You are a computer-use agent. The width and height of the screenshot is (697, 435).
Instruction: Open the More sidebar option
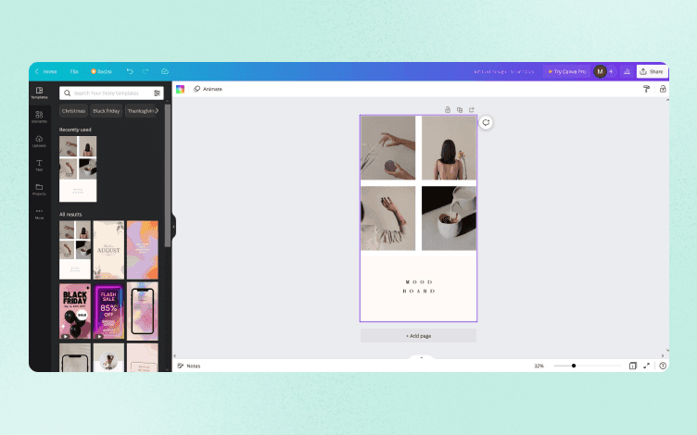pyautogui.click(x=39, y=214)
